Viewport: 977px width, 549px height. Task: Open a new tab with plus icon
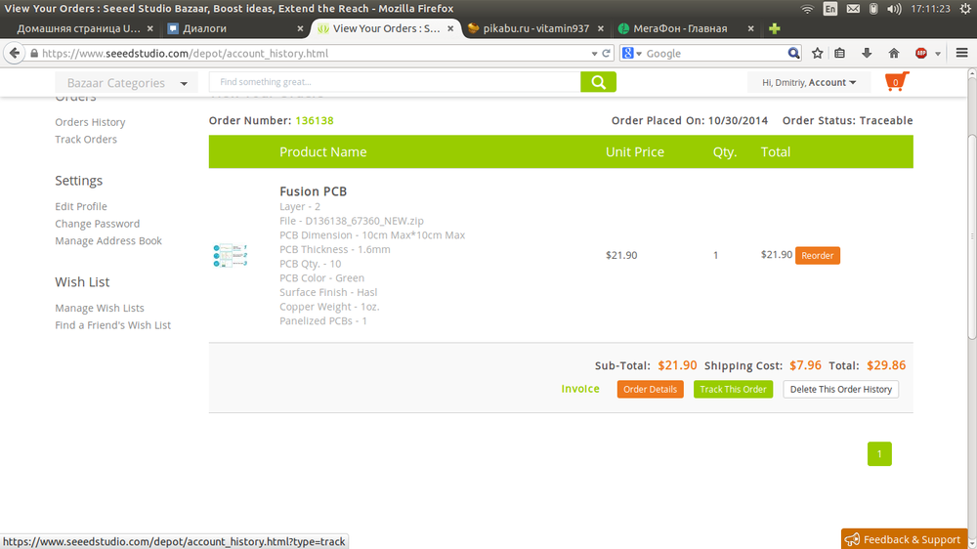point(775,28)
